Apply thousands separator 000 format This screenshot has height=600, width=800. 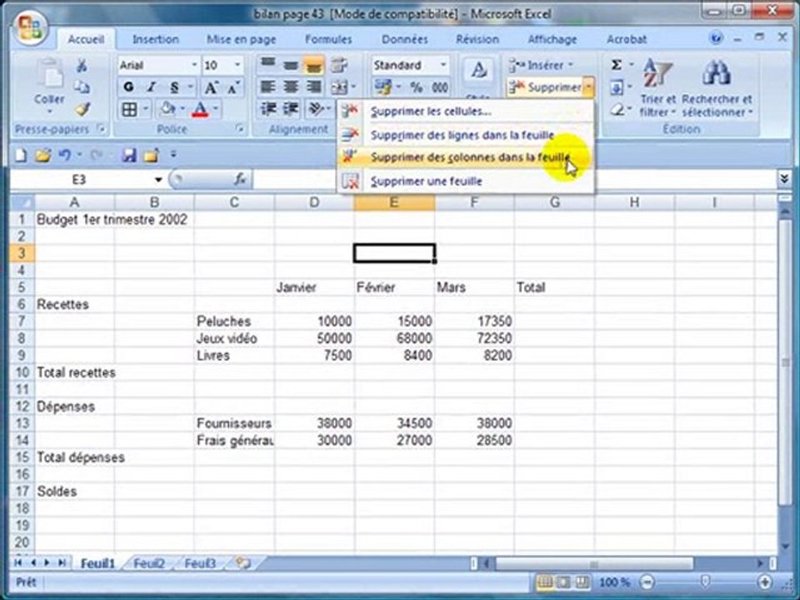pyautogui.click(x=440, y=87)
